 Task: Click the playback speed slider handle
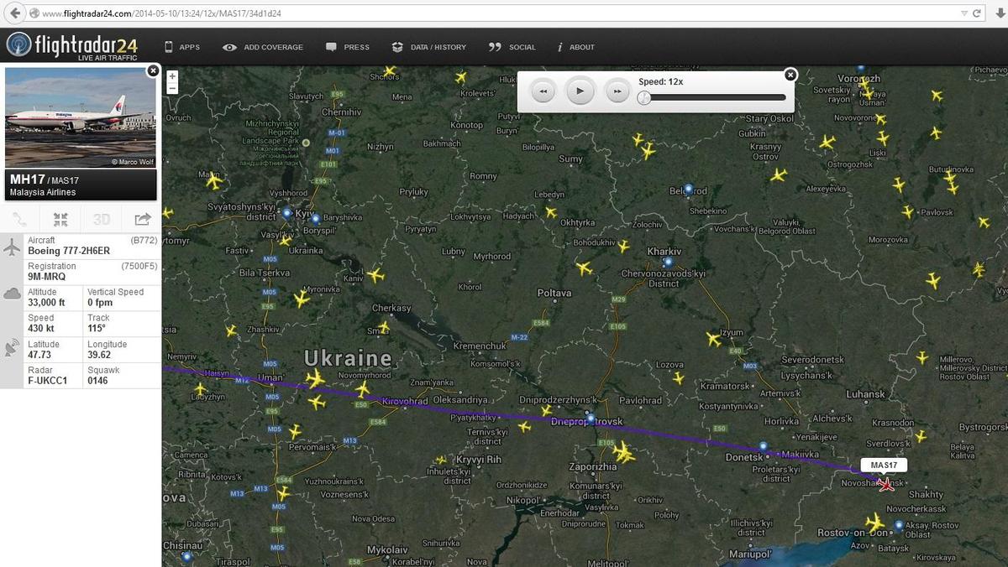coord(643,97)
